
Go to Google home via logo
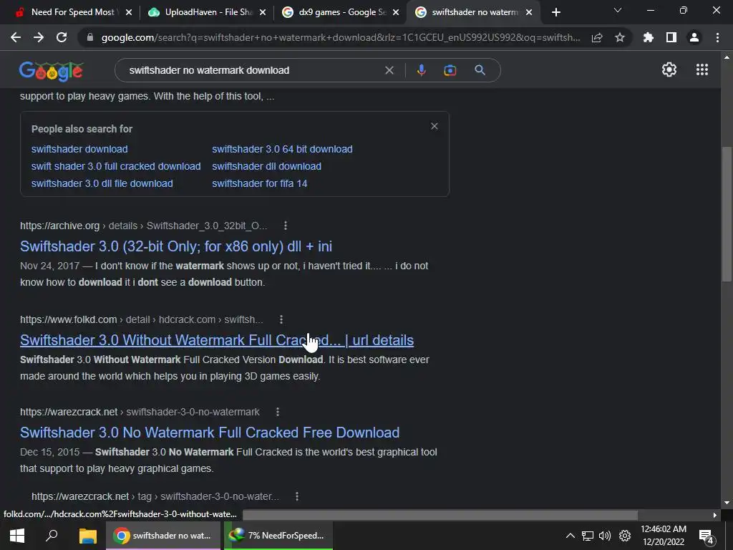(51, 71)
